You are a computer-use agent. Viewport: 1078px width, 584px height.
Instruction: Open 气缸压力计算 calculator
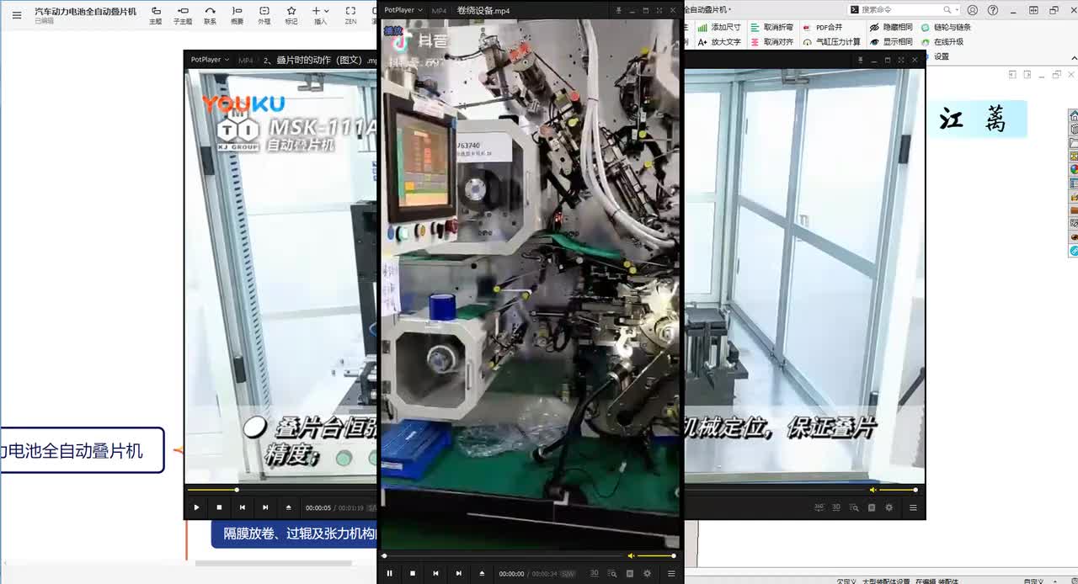coord(832,41)
